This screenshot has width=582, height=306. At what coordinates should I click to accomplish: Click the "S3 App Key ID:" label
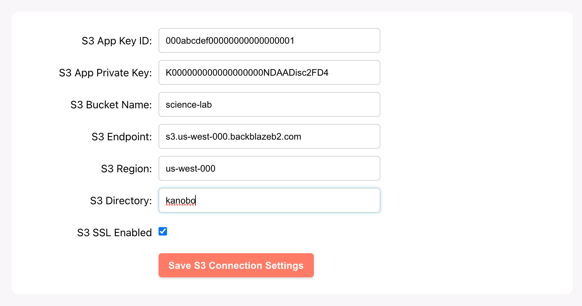click(117, 41)
